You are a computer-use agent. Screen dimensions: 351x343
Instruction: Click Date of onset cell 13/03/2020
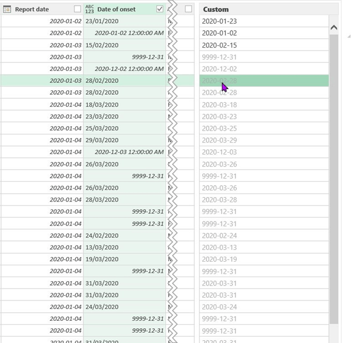(x=124, y=248)
